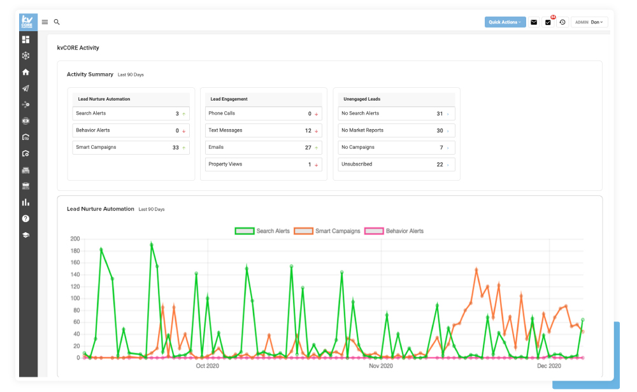Toggle Behavior Alerts series in chart legend
The width and height of the screenshot is (637, 392).
coord(394,231)
